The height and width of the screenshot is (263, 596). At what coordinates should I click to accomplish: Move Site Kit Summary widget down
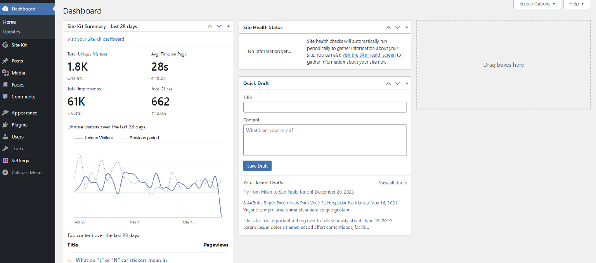tap(219, 26)
